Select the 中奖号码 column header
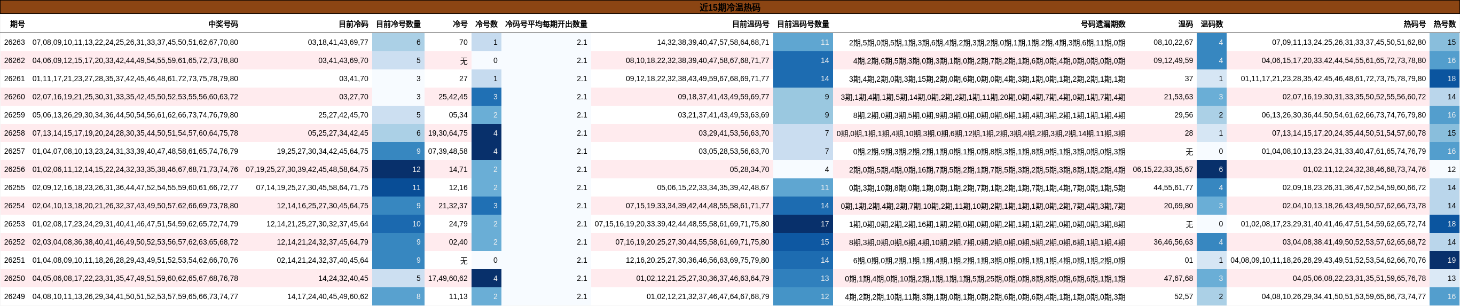The image size is (1460, 306). (223, 24)
